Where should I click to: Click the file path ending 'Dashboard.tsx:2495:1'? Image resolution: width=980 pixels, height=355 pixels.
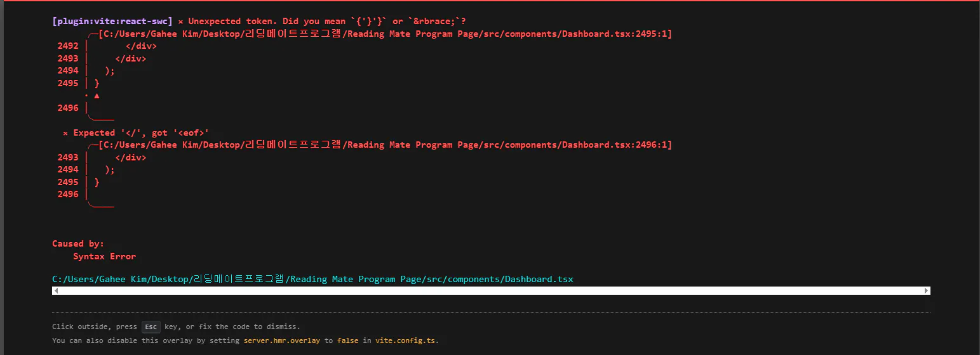point(385,34)
